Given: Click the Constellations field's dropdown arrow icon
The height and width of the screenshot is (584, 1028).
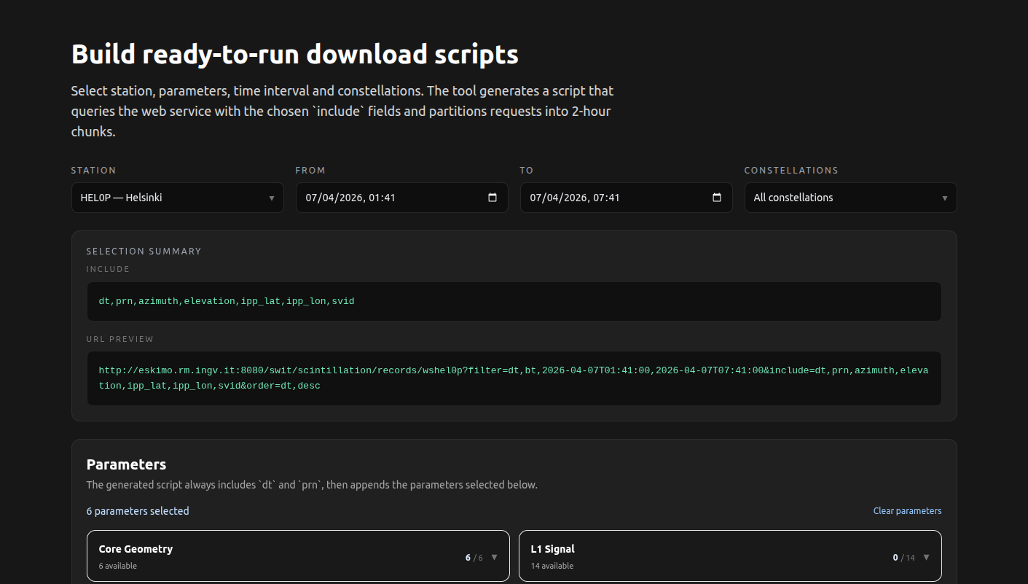Looking at the screenshot, I should 944,198.
